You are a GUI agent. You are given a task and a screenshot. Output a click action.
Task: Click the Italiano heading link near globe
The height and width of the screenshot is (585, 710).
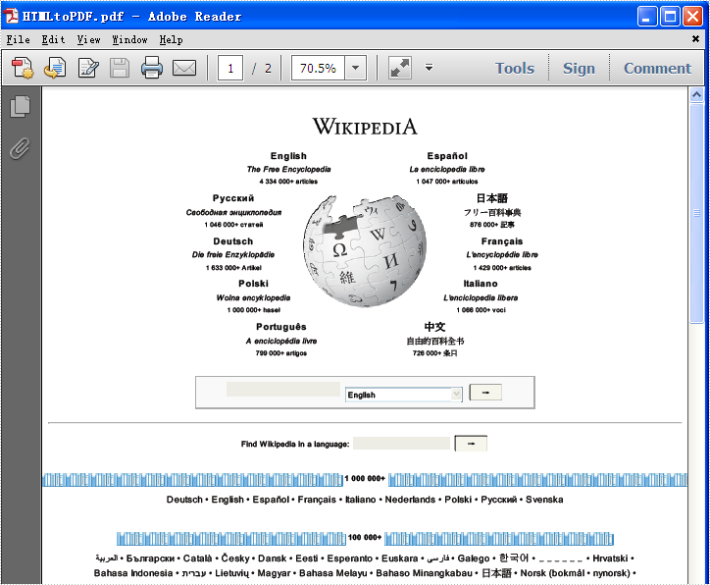point(481,284)
